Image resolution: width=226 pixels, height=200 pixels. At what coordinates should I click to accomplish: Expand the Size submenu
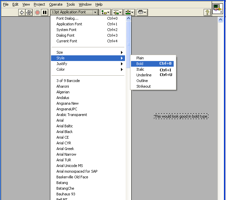[x=87, y=52]
